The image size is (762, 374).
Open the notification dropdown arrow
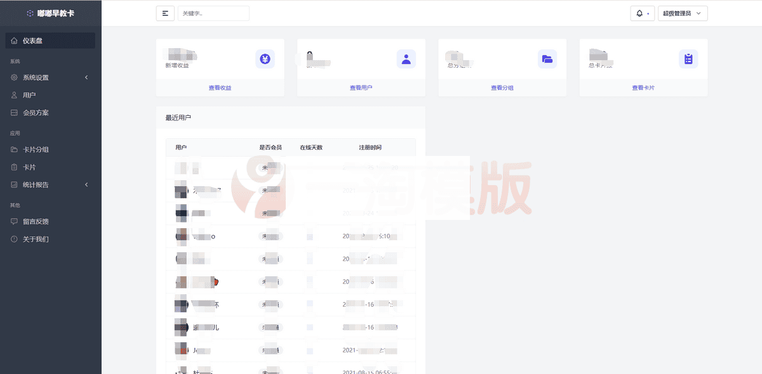(647, 13)
